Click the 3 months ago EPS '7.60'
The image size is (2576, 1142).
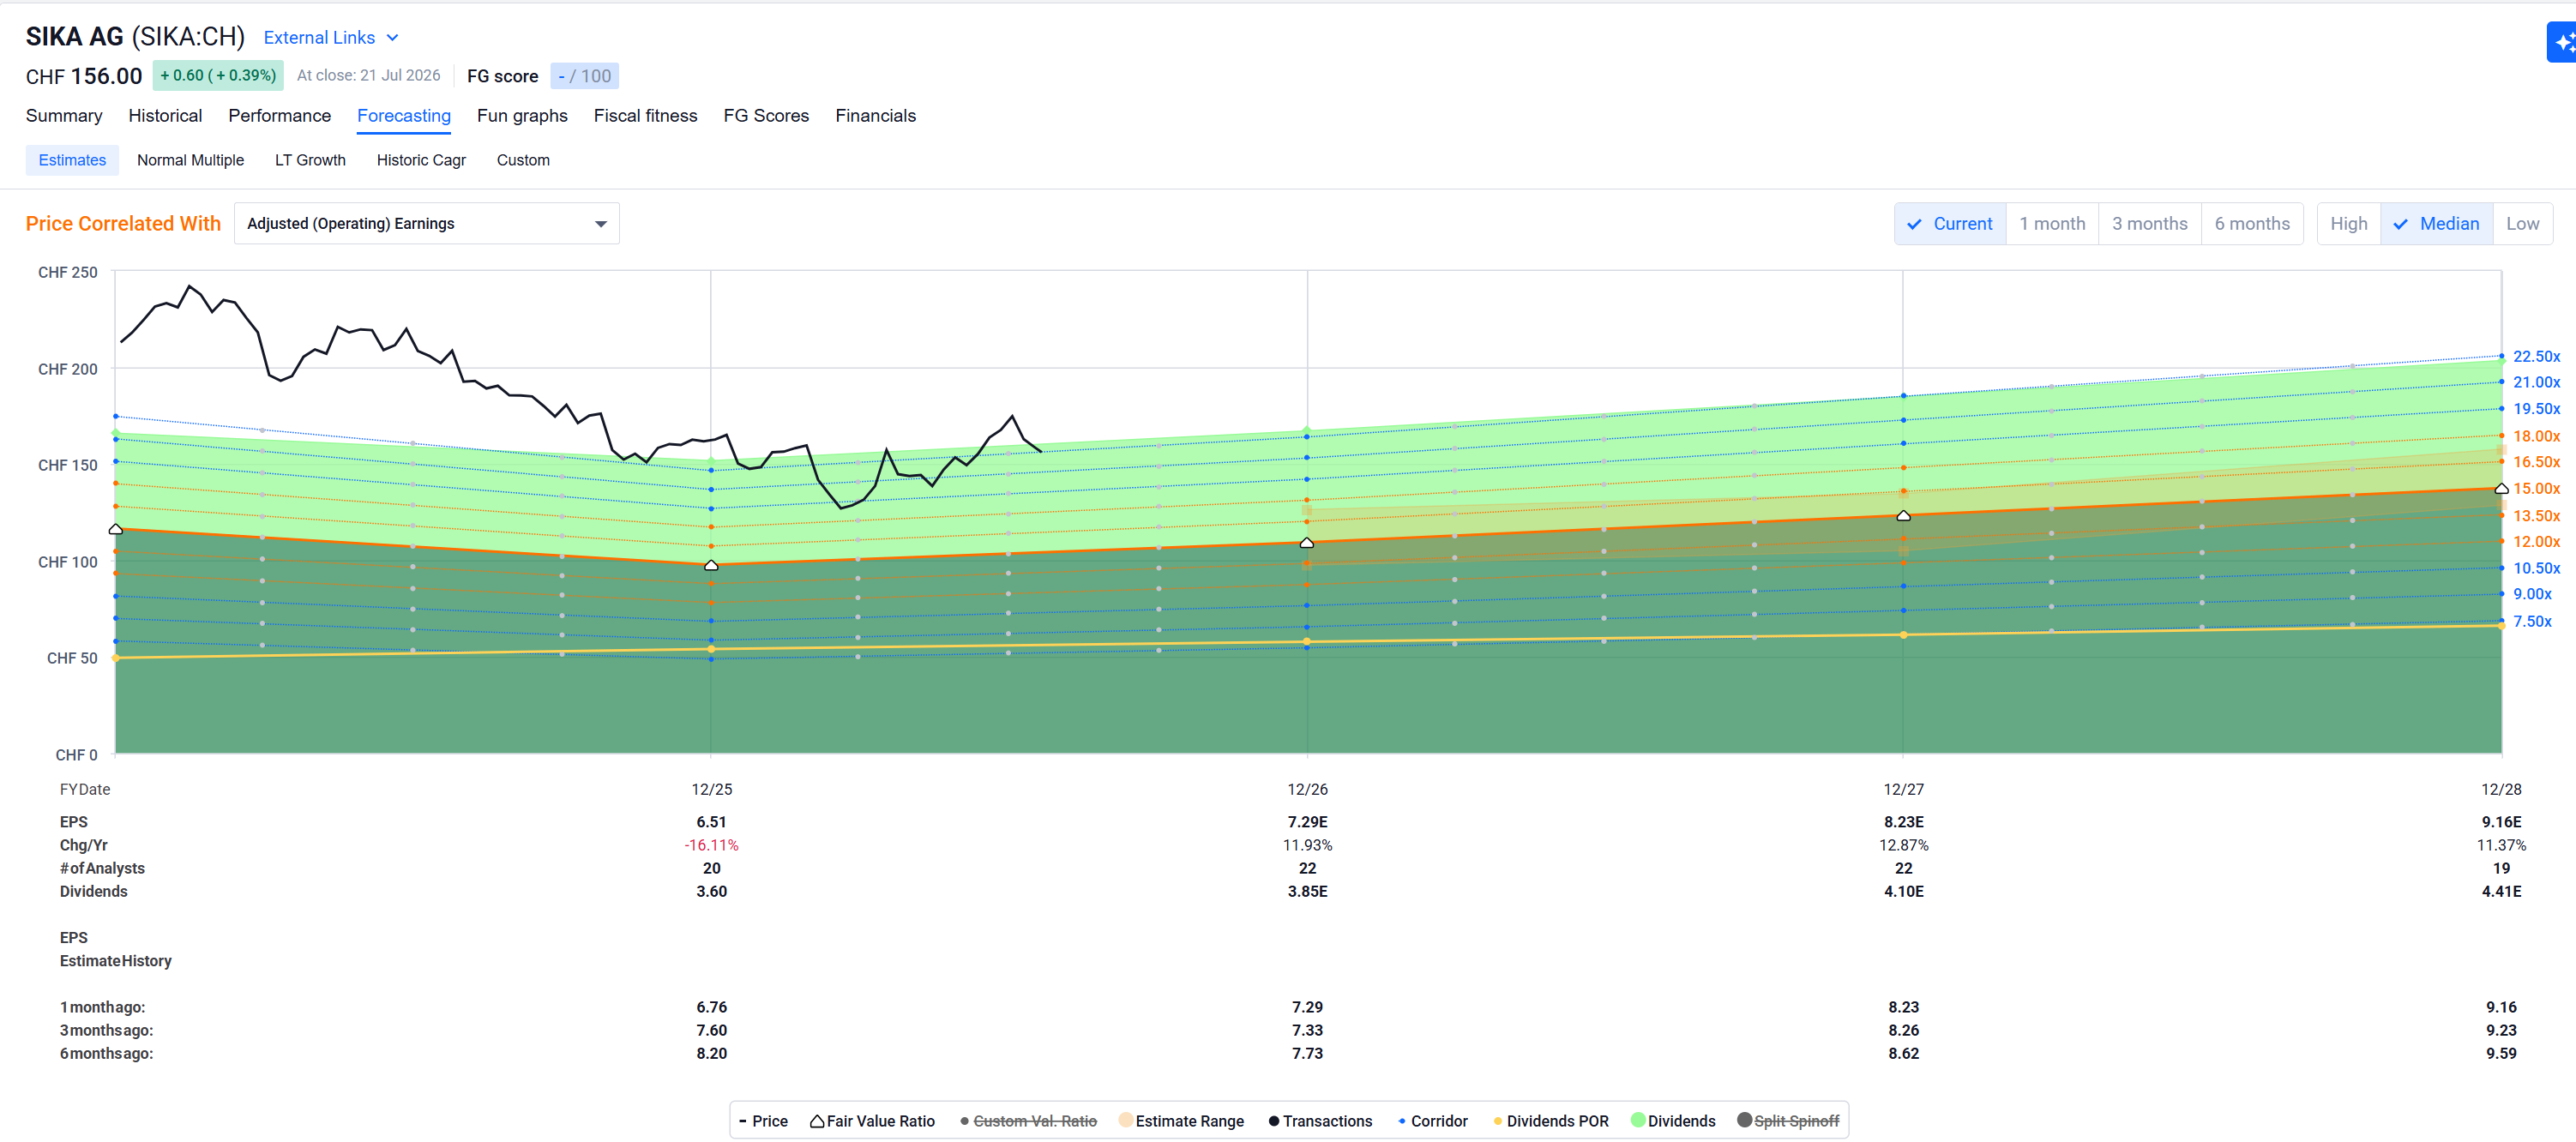tap(711, 1030)
